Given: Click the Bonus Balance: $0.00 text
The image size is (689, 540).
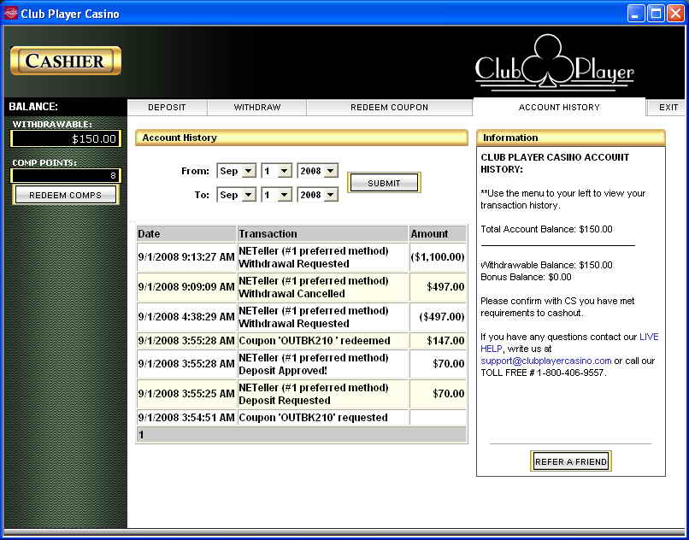Looking at the screenshot, I should click(x=526, y=277).
